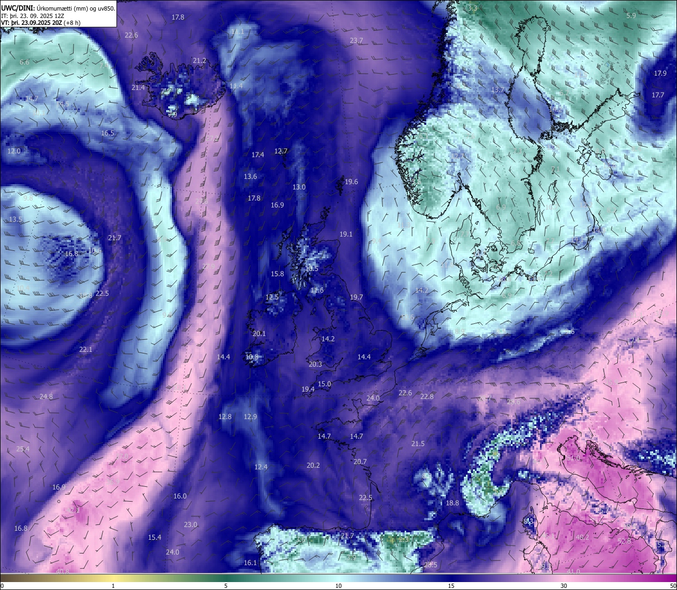Click the 17.4 map value
This screenshot has width=677, height=590.
[x=258, y=155]
